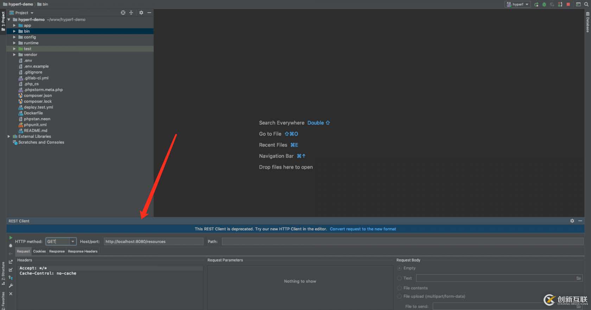Open Search Everywhere magnifier icon
Viewport: 591px width, 310px height.
click(586, 4)
